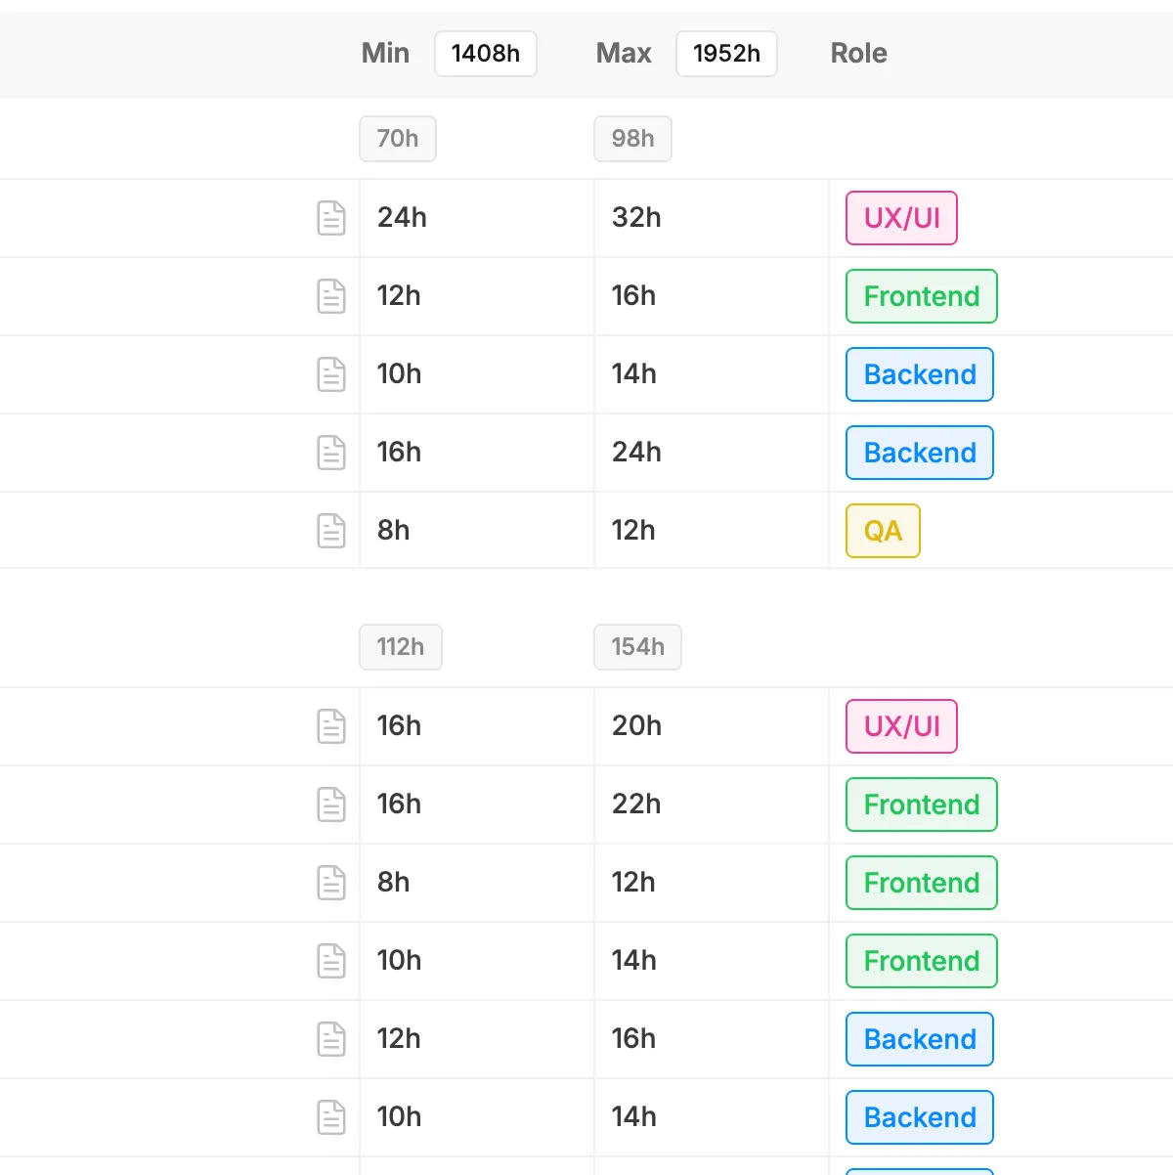Click document icon in 12h/16h Backend row under 112h
The height and width of the screenshot is (1175, 1173).
331,1039
